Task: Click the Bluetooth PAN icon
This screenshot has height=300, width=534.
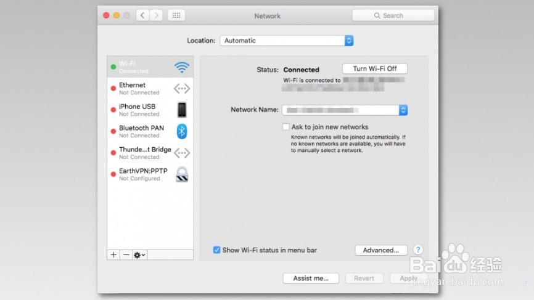Action: [182, 131]
